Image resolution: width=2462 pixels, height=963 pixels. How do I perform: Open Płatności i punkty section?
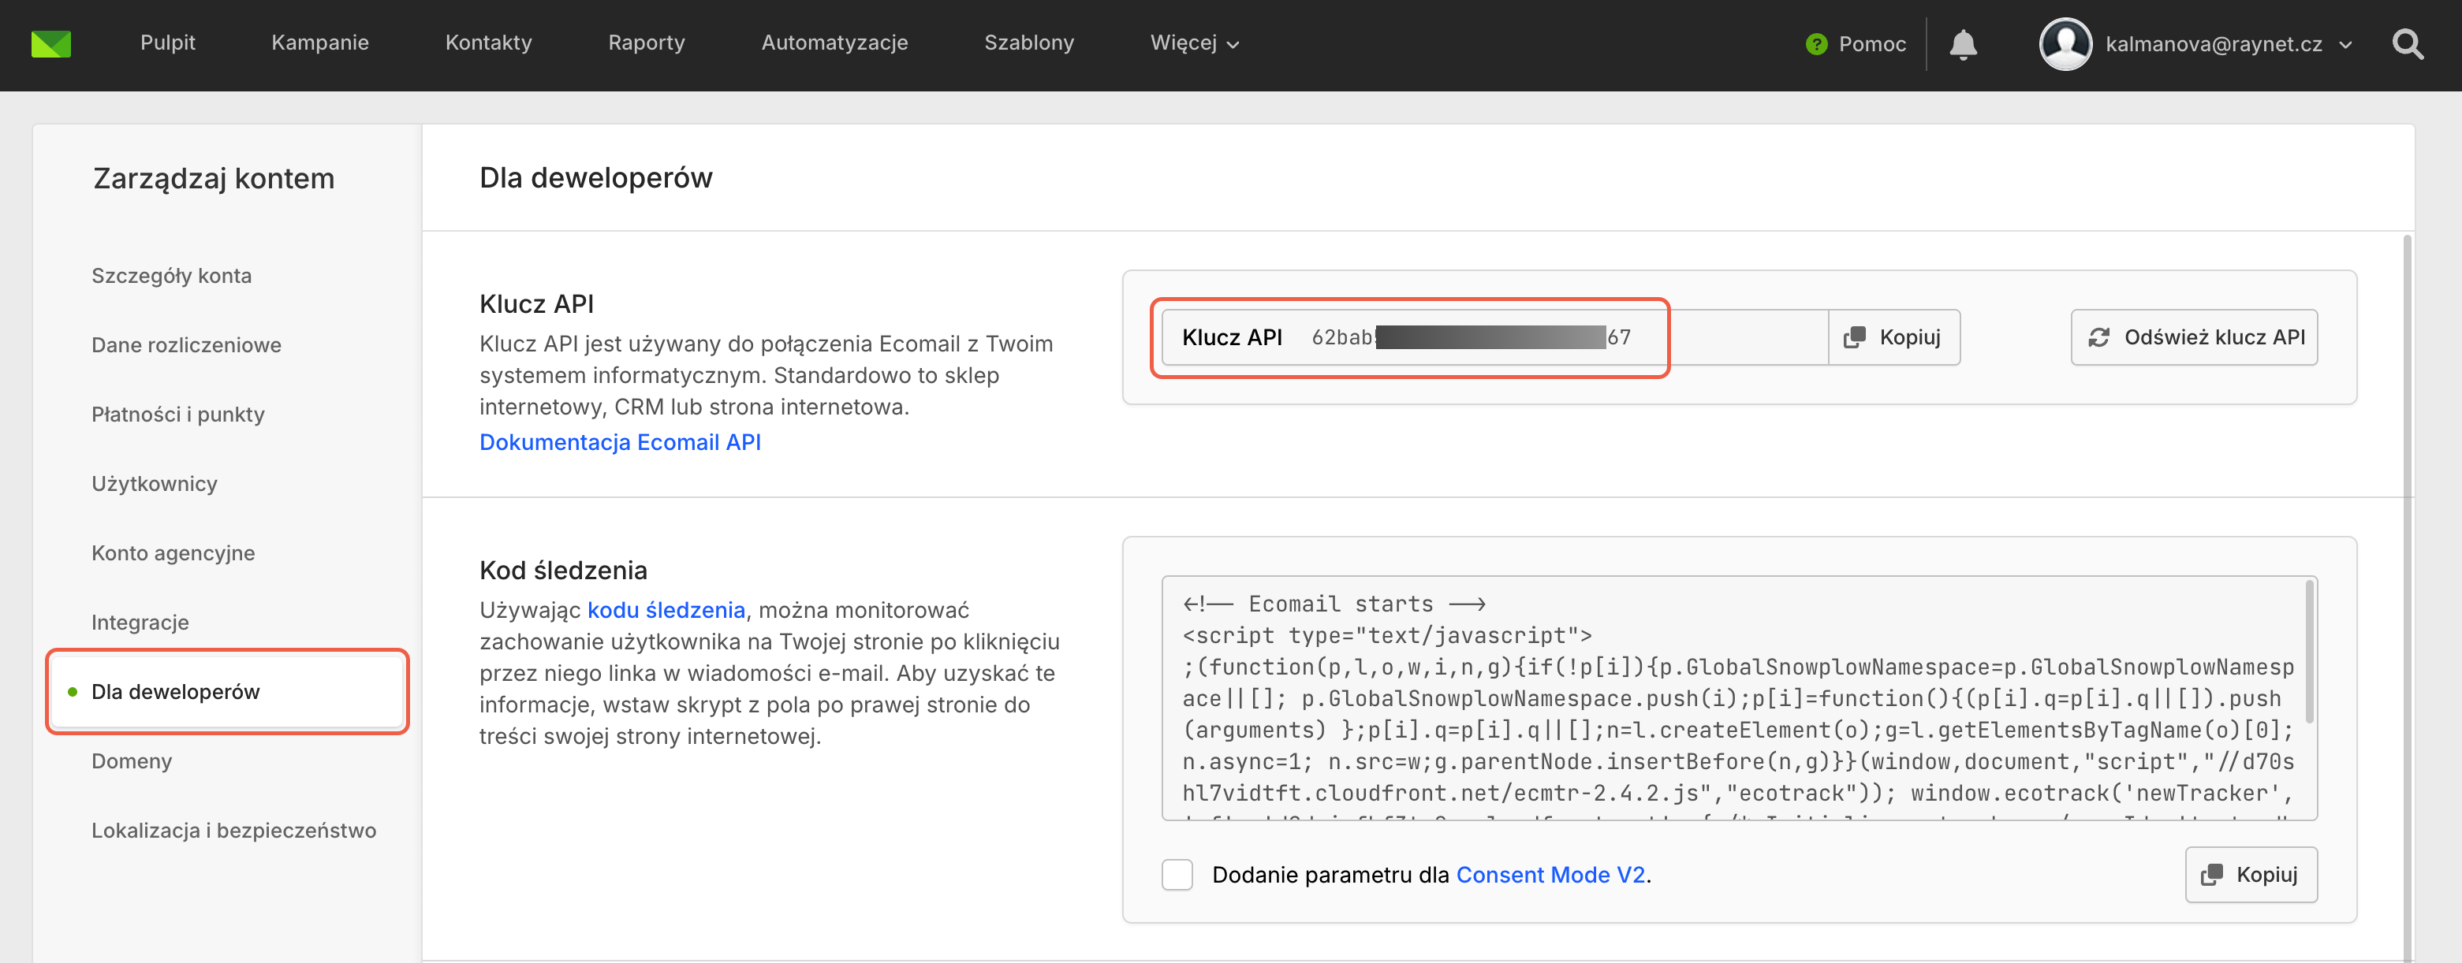click(177, 415)
